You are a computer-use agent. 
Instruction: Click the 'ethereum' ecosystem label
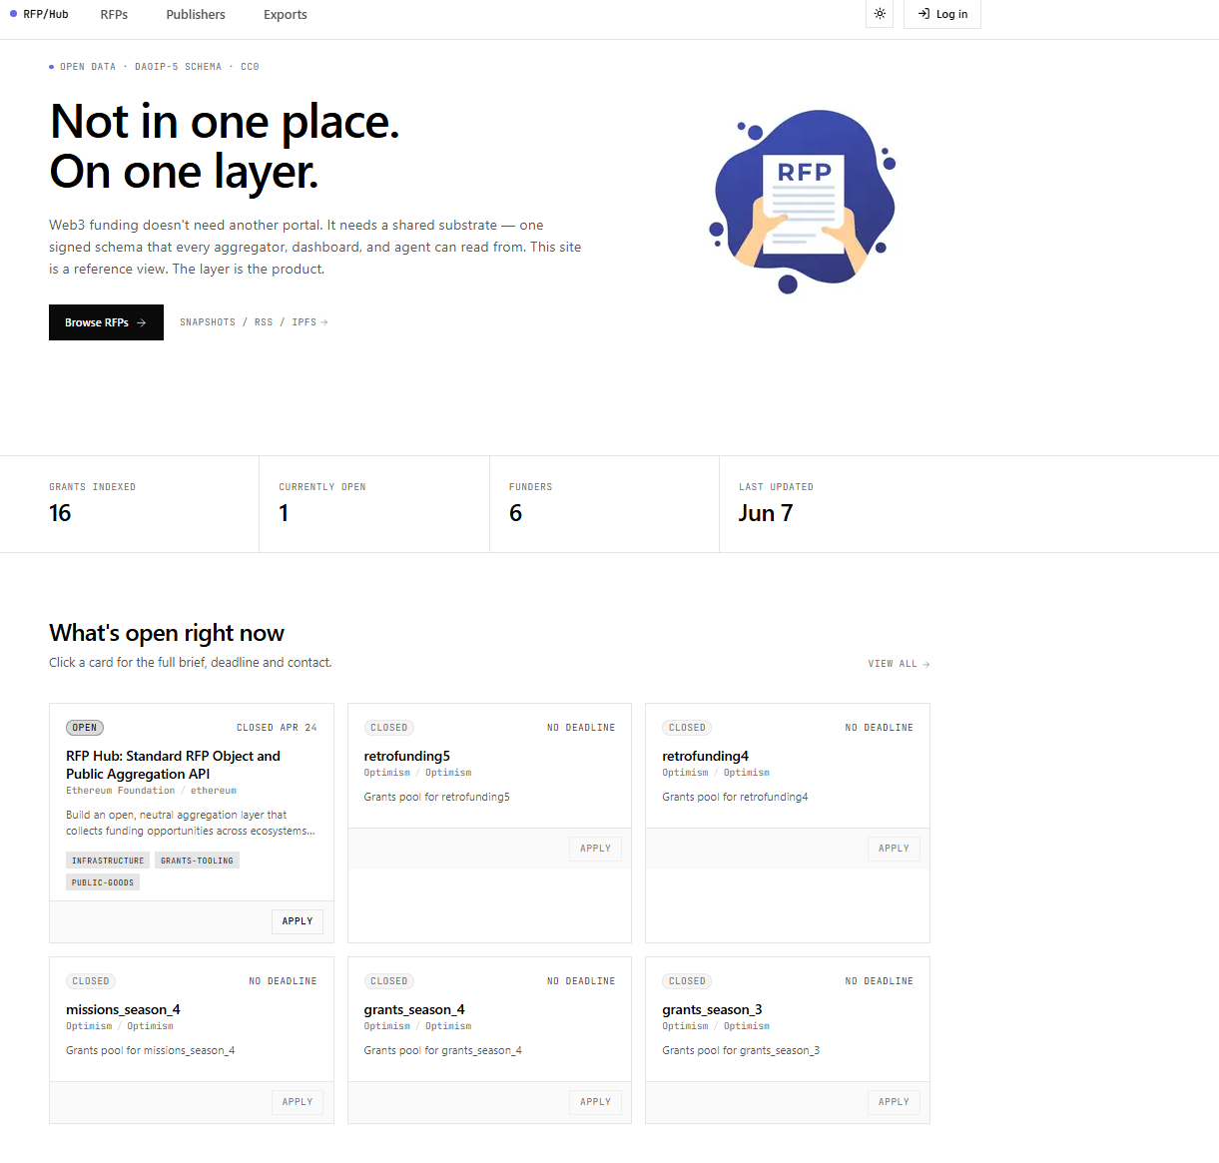[214, 791]
